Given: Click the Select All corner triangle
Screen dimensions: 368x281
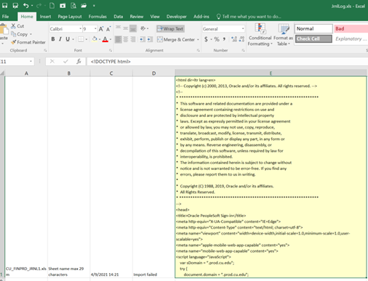Looking at the screenshot, I should click(x=2, y=73).
